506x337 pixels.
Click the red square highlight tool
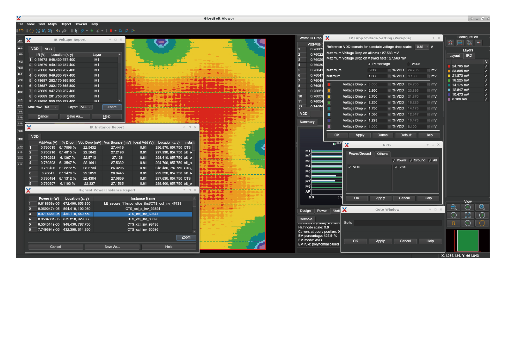(111, 31)
